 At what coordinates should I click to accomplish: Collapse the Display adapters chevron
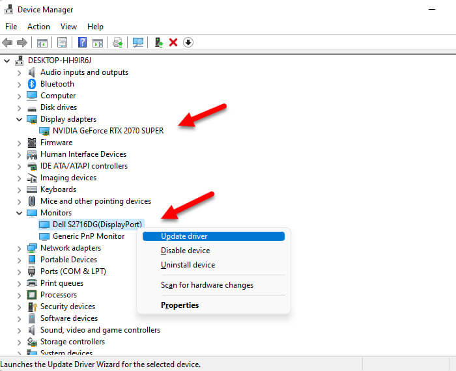tap(19, 119)
